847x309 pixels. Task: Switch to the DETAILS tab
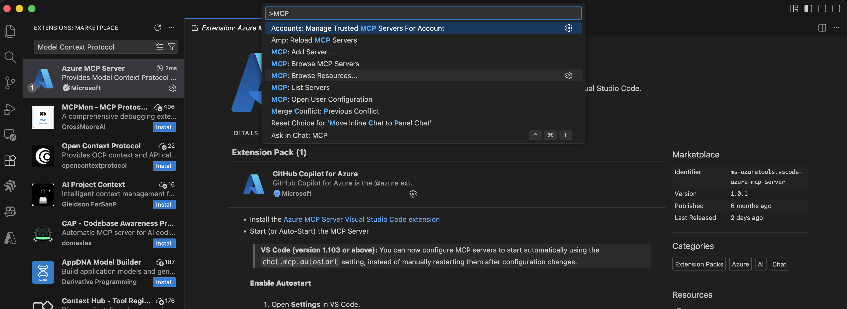(x=246, y=133)
